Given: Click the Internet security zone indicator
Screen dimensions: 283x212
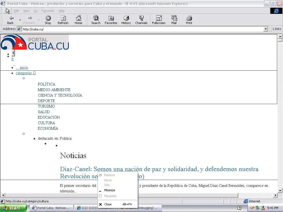Looking at the screenshot, I should (252, 201).
